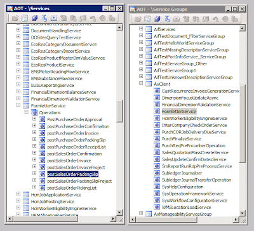Expand the AifServices group
Screen dimensions: 254x231
point(141,29)
